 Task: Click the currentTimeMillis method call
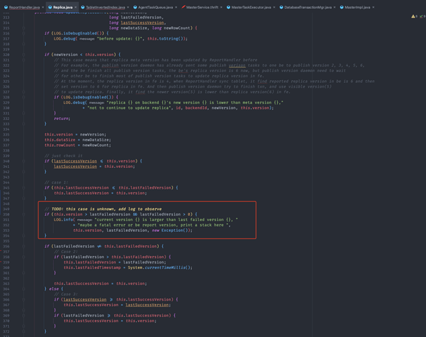168,268
